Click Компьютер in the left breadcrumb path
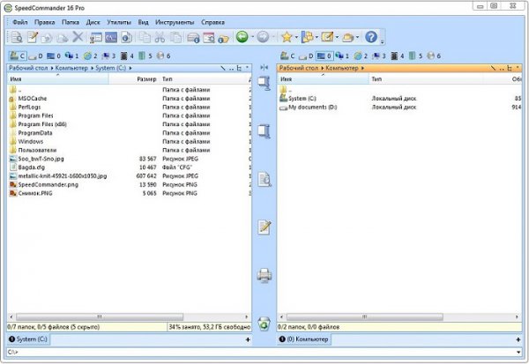 pos(71,68)
